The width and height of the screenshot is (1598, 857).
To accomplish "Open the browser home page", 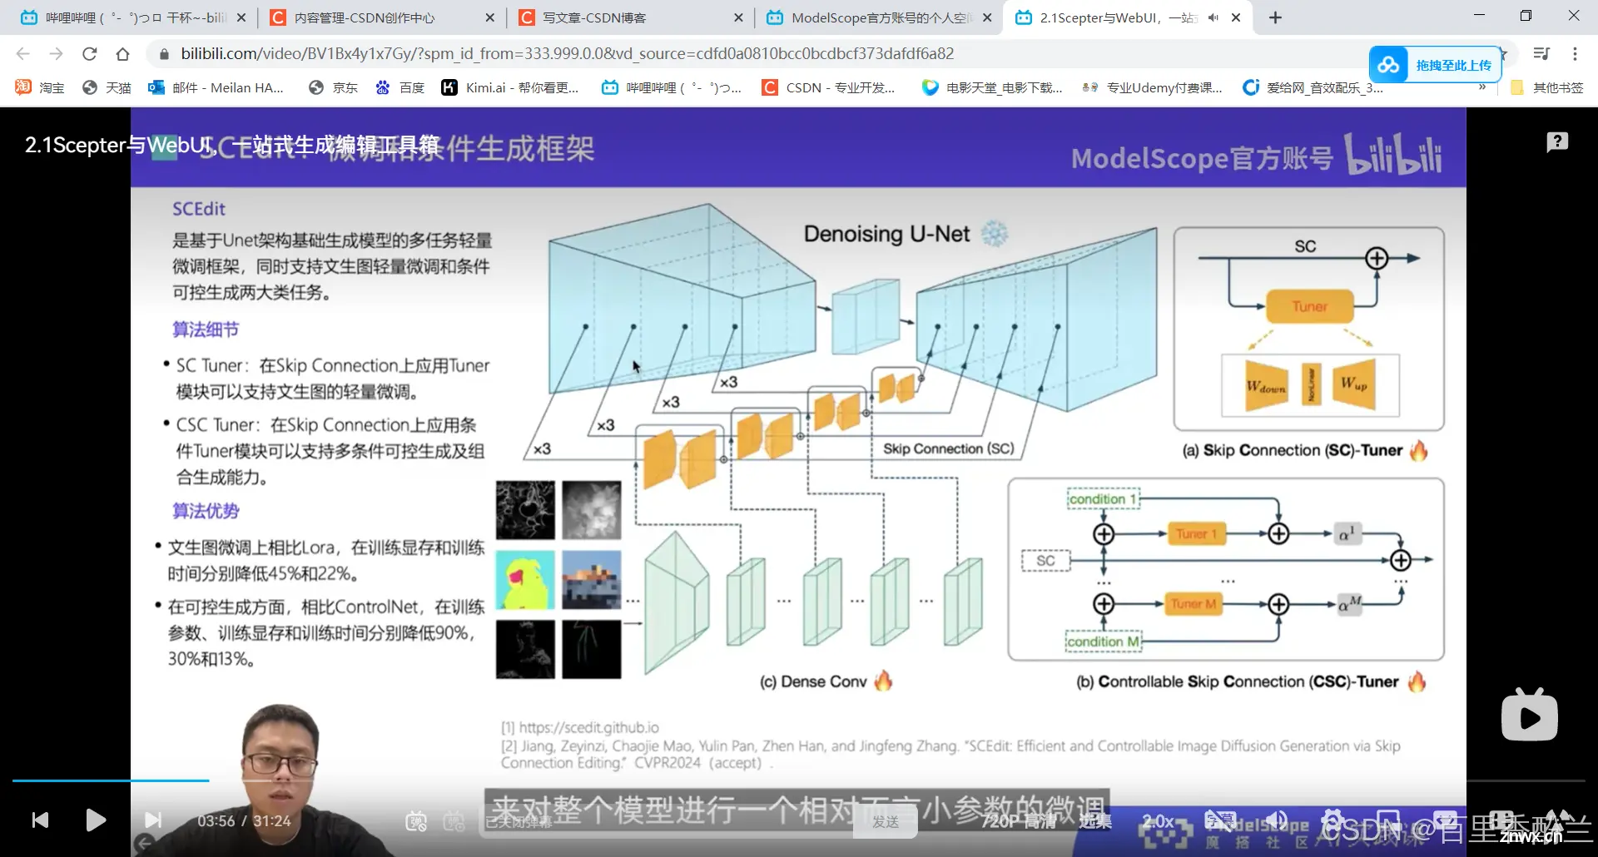I will tap(122, 54).
